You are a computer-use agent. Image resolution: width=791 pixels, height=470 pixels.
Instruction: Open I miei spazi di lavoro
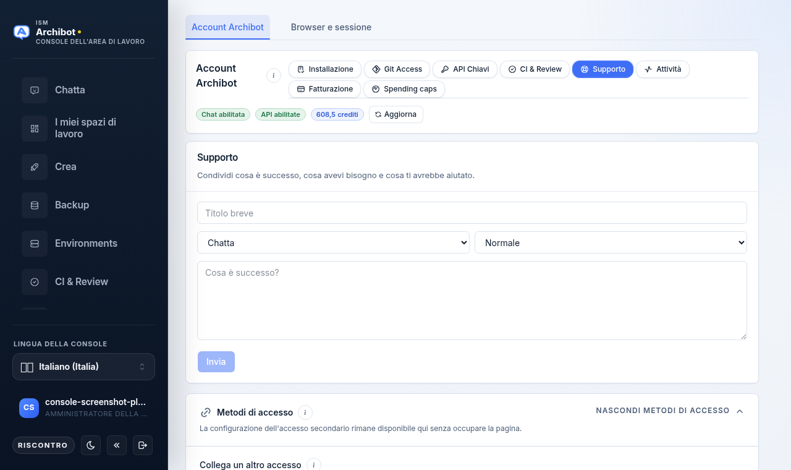tap(84, 129)
